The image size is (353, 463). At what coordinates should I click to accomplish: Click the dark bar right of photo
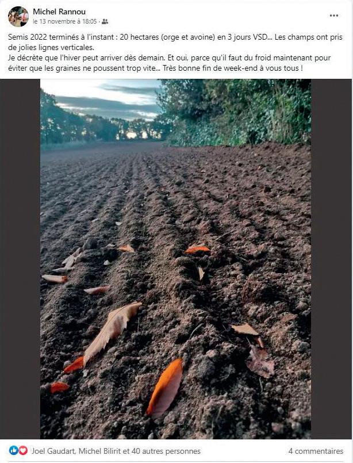click(x=332, y=259)
